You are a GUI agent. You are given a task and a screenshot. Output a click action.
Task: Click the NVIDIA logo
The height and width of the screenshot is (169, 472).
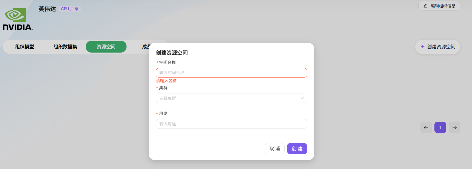click(x=17, y=18)
